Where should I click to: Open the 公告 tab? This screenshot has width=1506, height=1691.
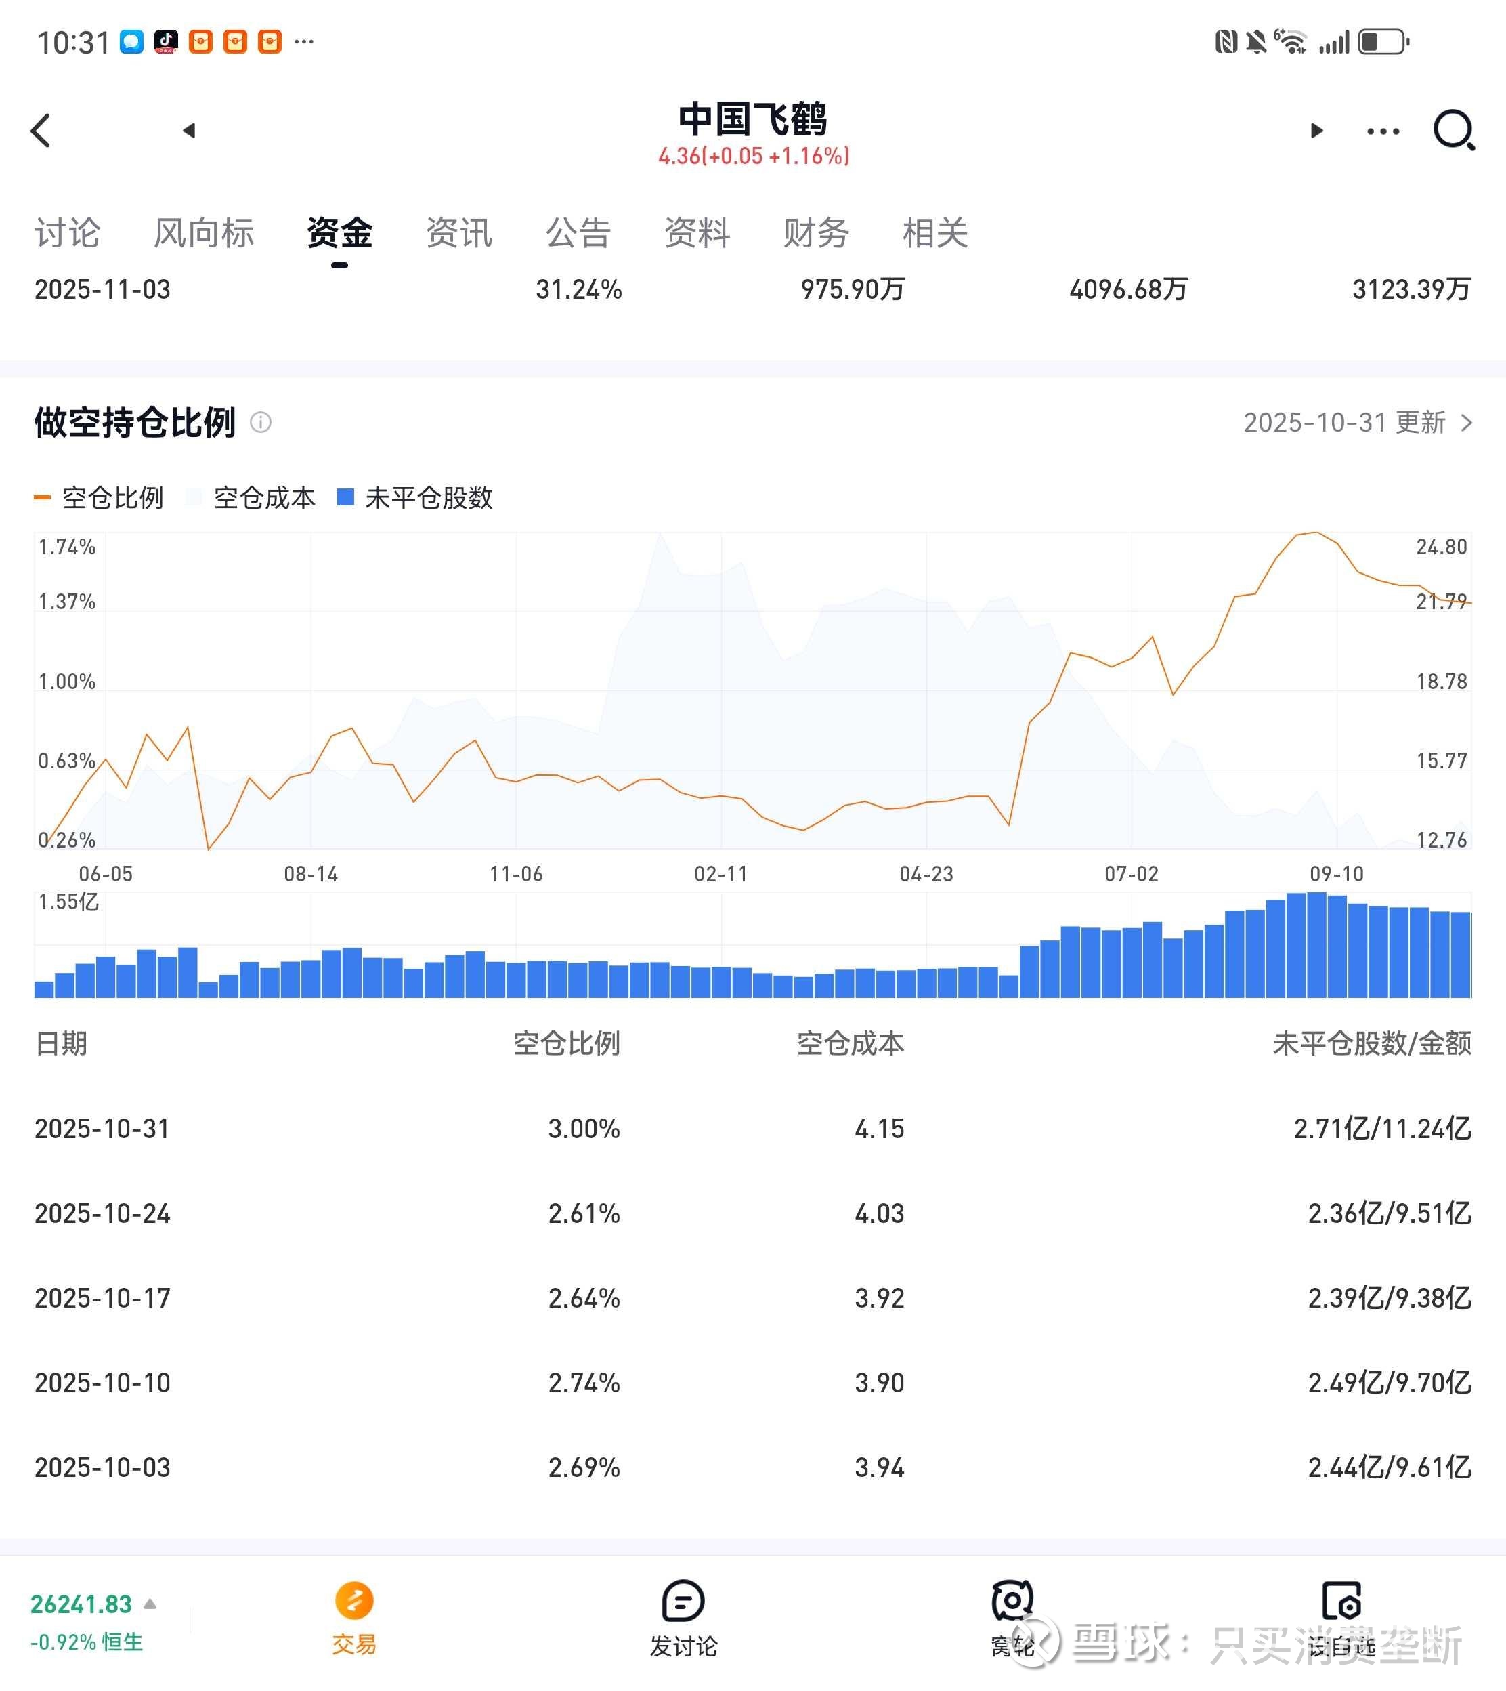click(578, 232)
